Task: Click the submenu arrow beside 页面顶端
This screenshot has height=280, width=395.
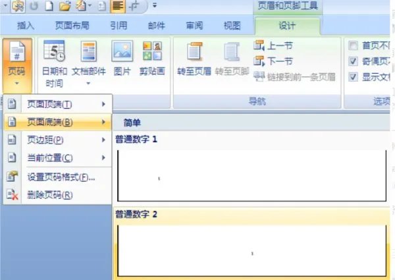Action: click(103, 104)
